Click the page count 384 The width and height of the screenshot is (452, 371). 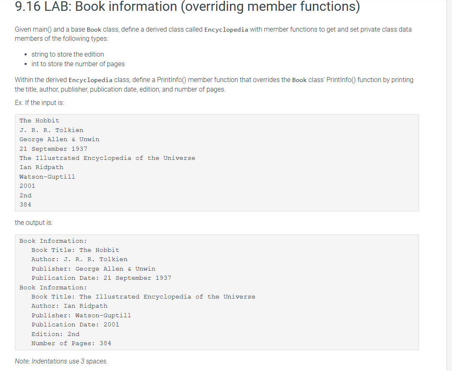pos(25,204)
